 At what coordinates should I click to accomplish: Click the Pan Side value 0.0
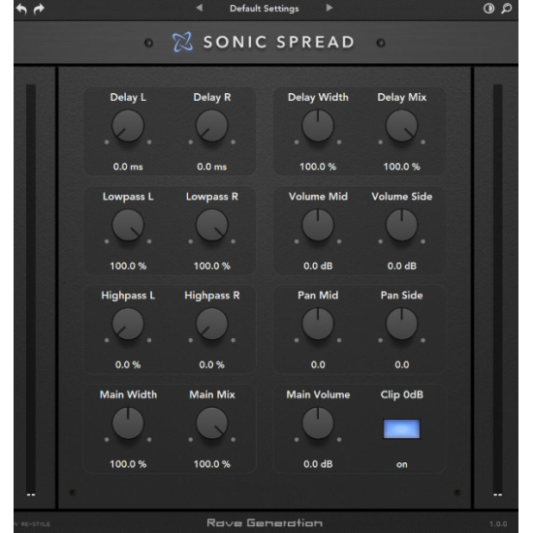pyautogui.click(x=401, y=364)
